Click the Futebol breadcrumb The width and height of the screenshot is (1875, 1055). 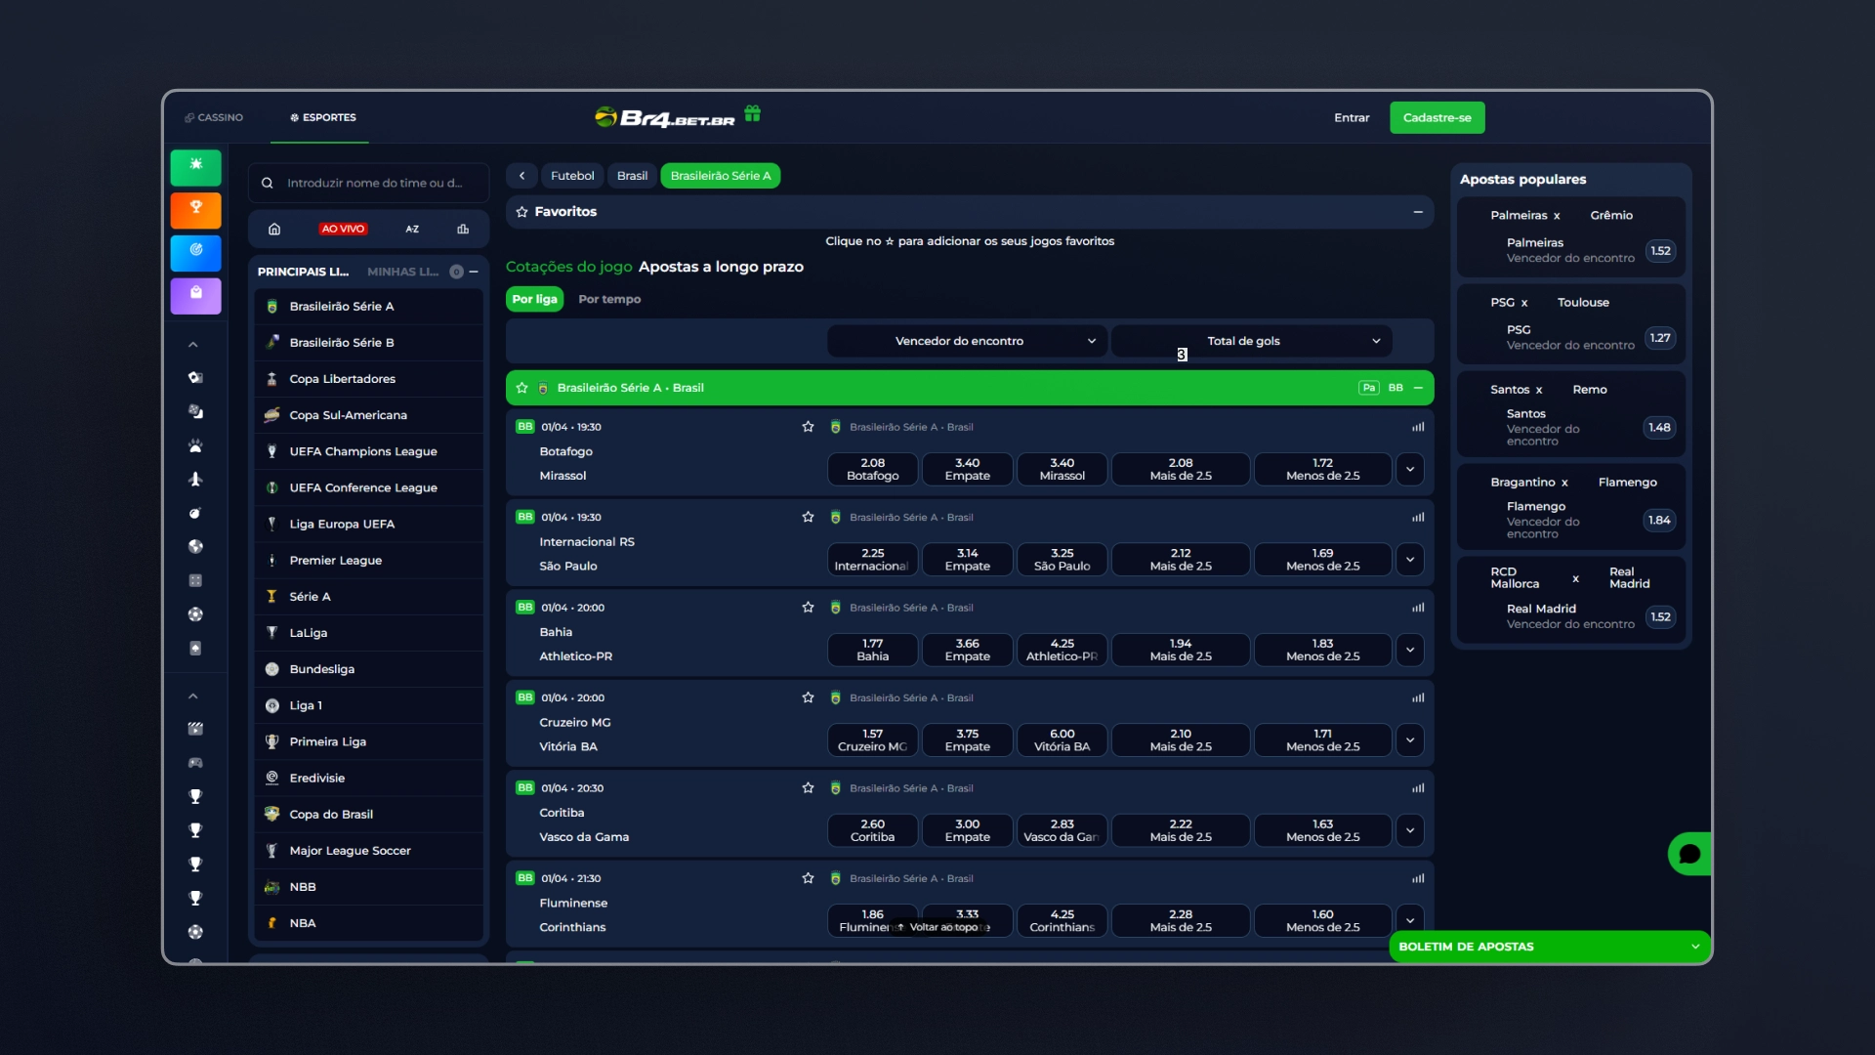[x=572, y=176]
